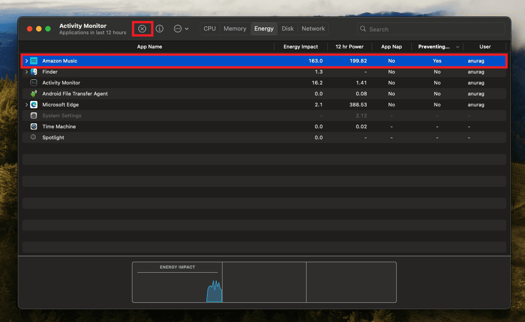Viewport: 525px width, 322px height.
Task: Click the Search field
Action: point(431,29)
